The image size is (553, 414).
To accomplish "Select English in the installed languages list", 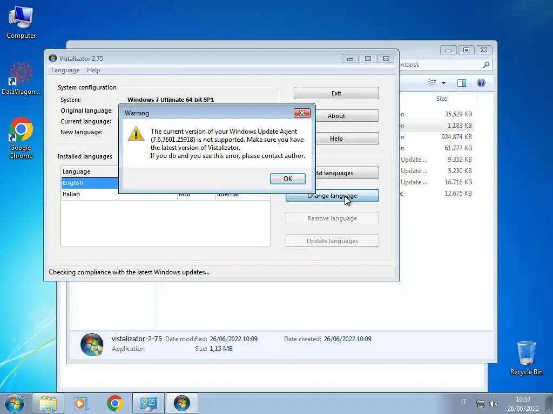I will point(90,183).
